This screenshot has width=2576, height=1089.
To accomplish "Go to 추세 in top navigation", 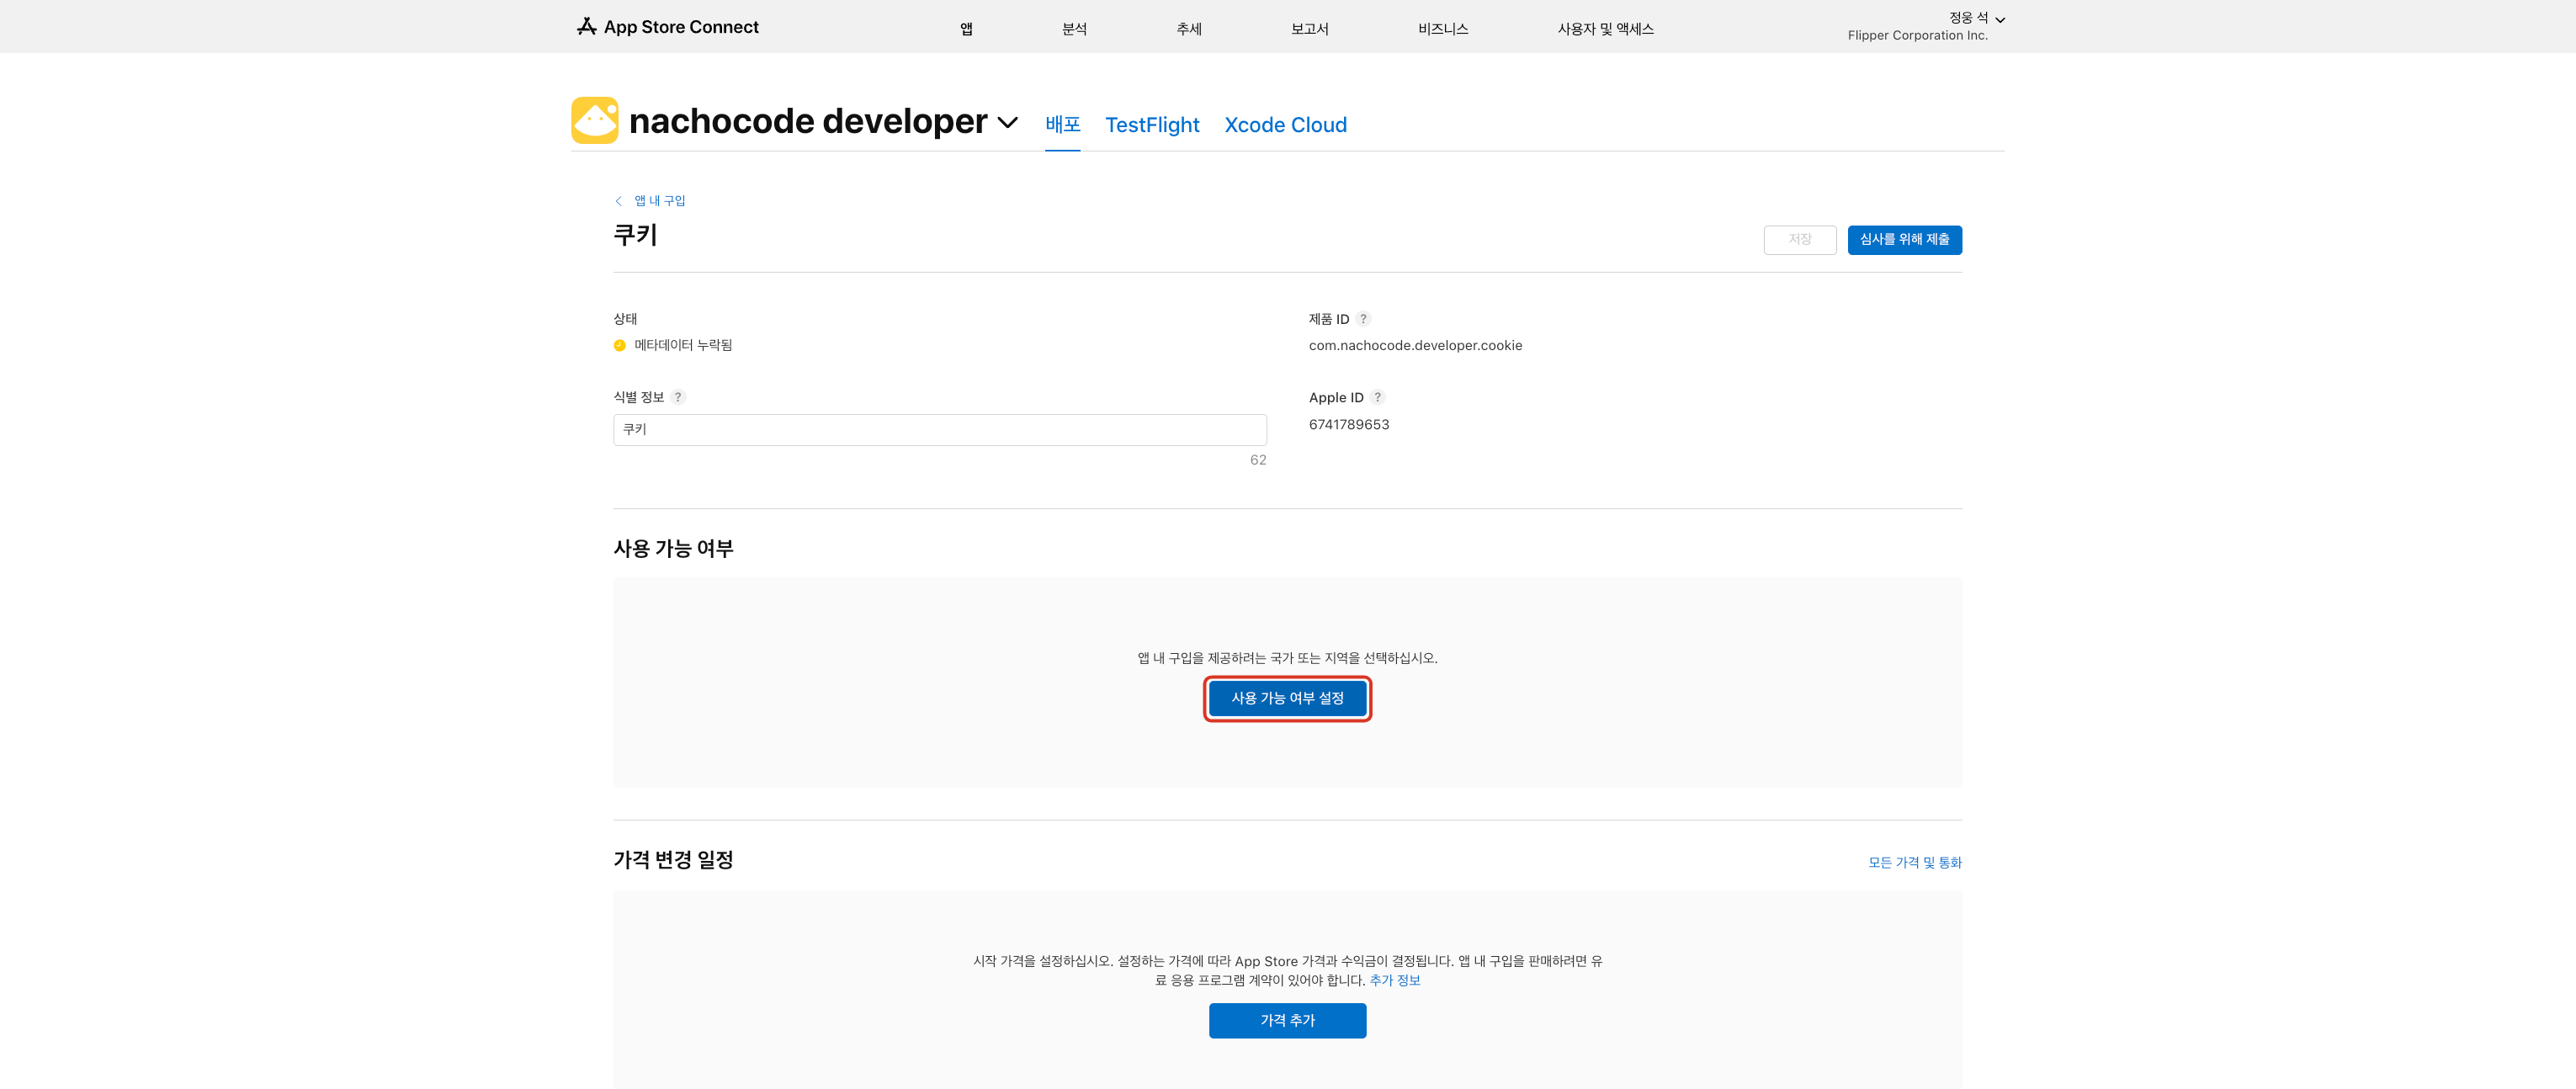I will [x=1188, y=29].
